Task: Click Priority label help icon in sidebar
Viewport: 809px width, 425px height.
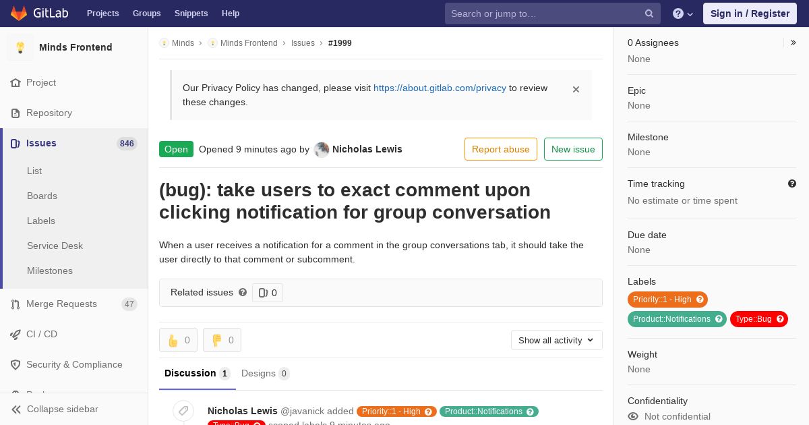Action: [700, 300]
